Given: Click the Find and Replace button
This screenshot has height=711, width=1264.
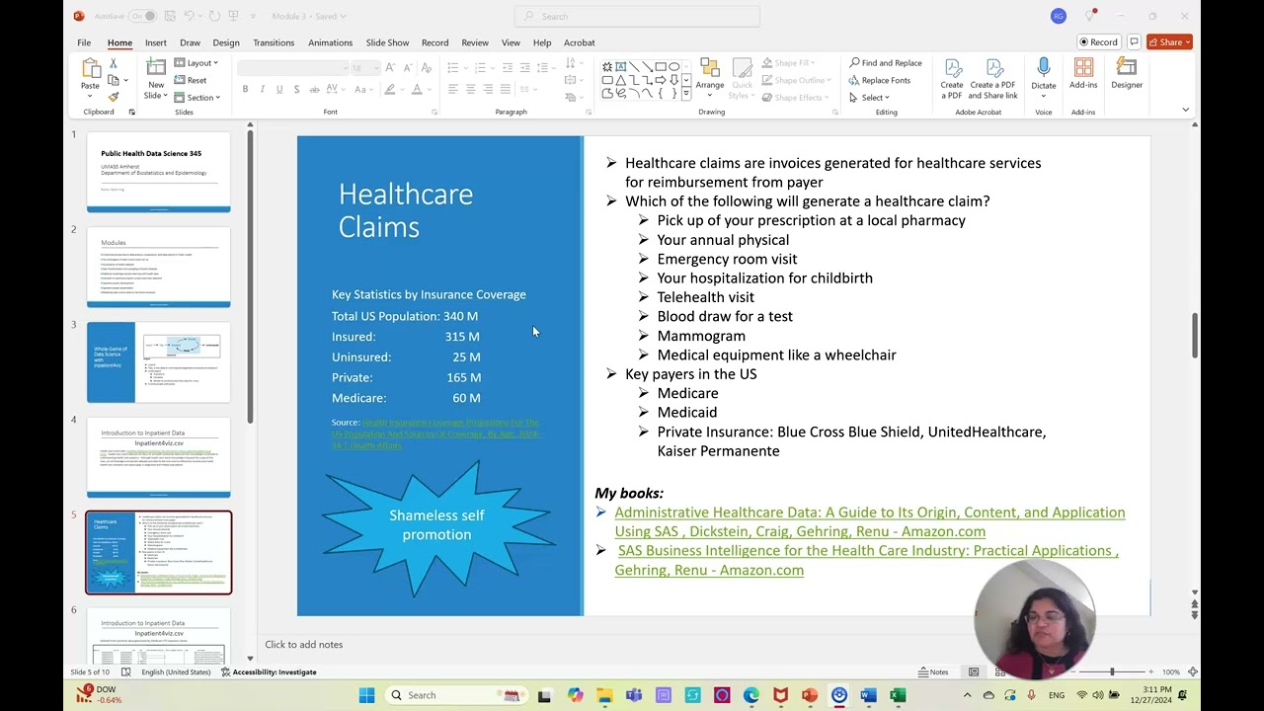Looking at the screenshot, I should (886, 63).
